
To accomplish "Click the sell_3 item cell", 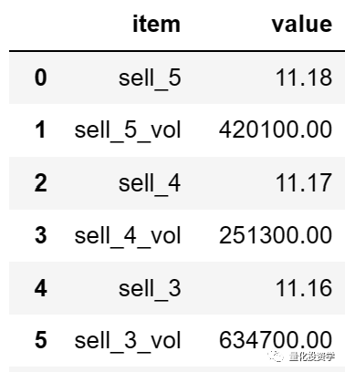I will pyautogui.click(x=150, y=288).
